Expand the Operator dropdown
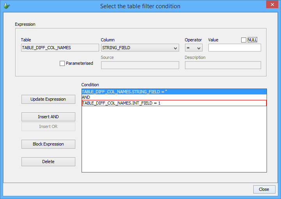 (194, 48)
